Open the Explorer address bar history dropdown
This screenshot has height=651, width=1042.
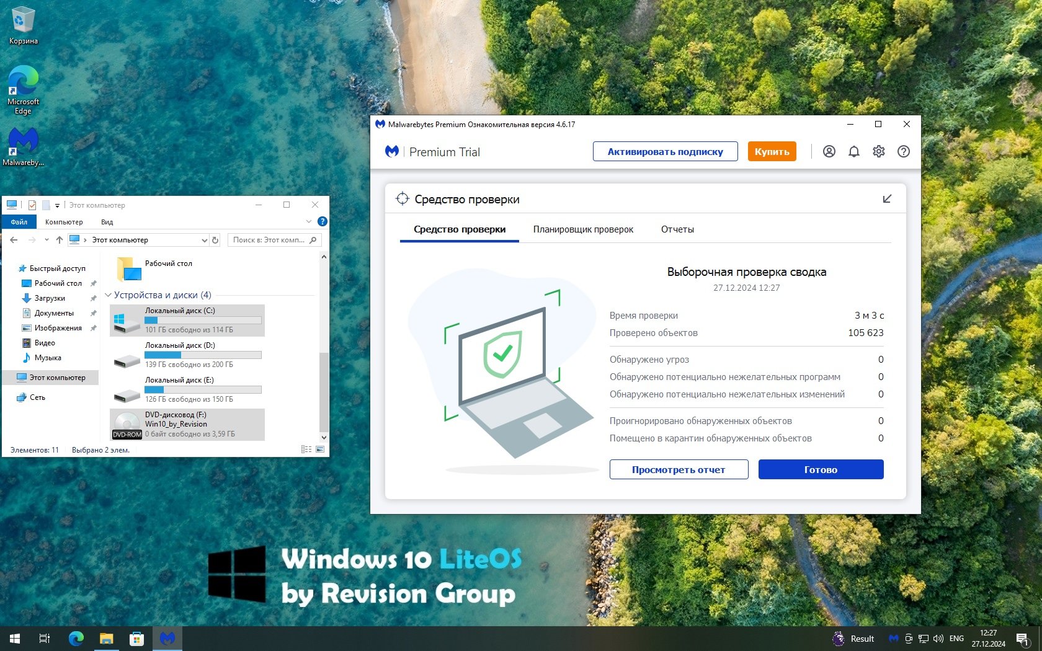click(x=204, y=240)
